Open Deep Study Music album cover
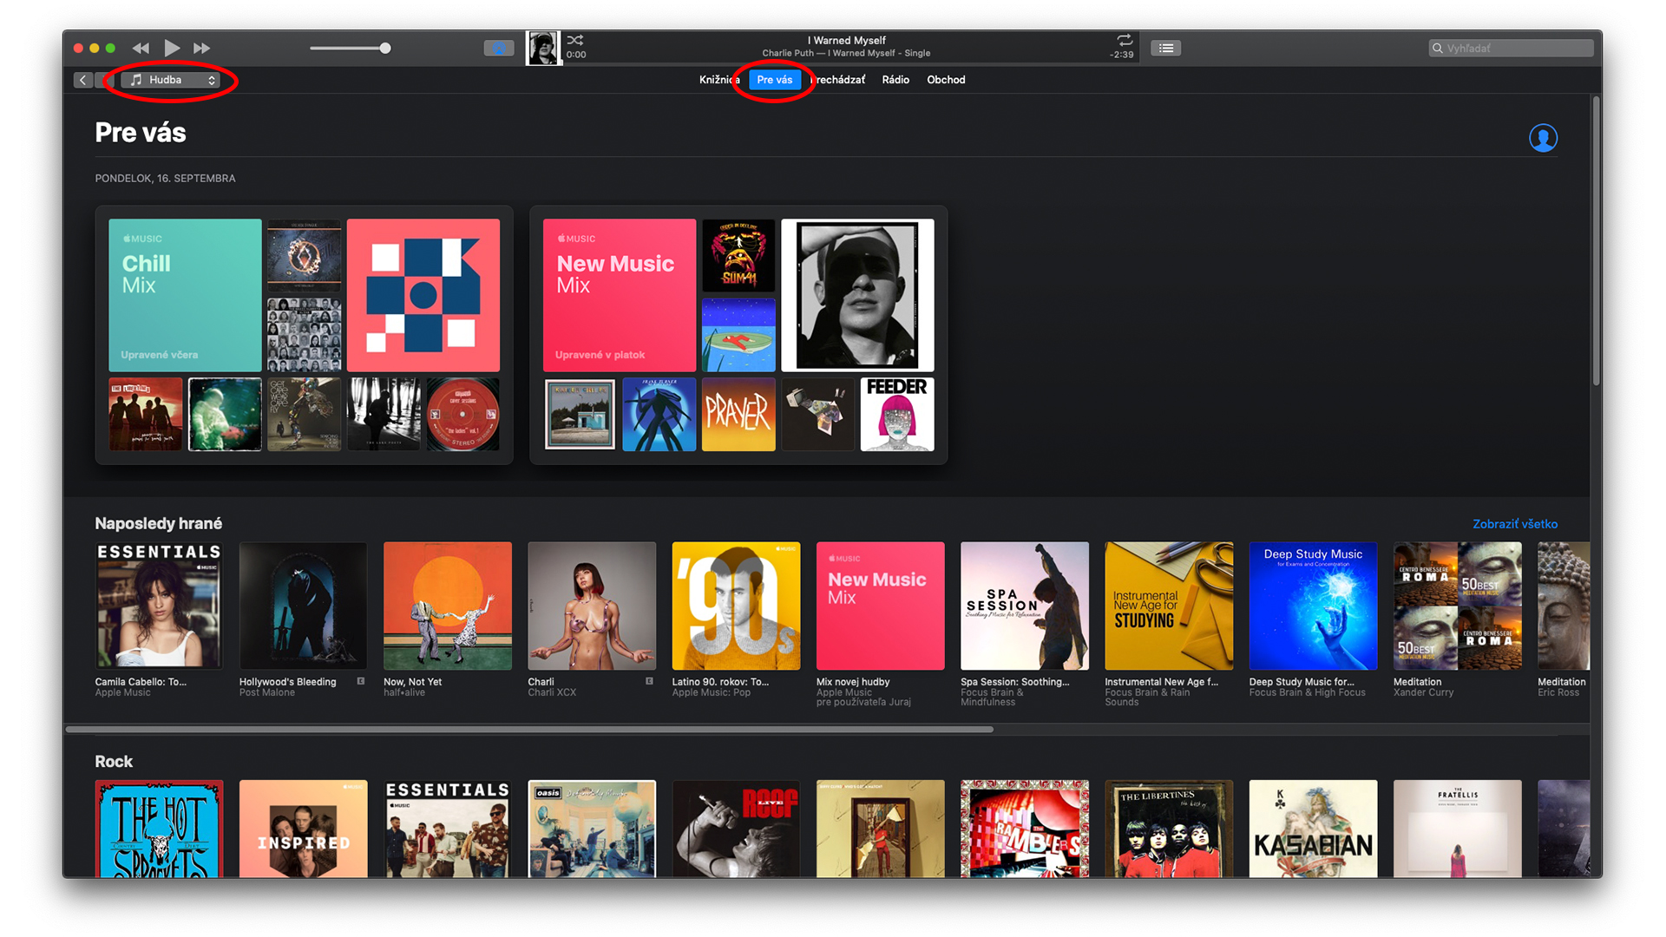The image size is (1666, 937). coord(1313,606)
